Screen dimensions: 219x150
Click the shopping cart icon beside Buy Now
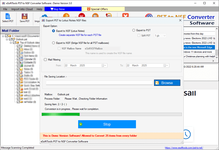pyautogui.click(x=52, y=9)
